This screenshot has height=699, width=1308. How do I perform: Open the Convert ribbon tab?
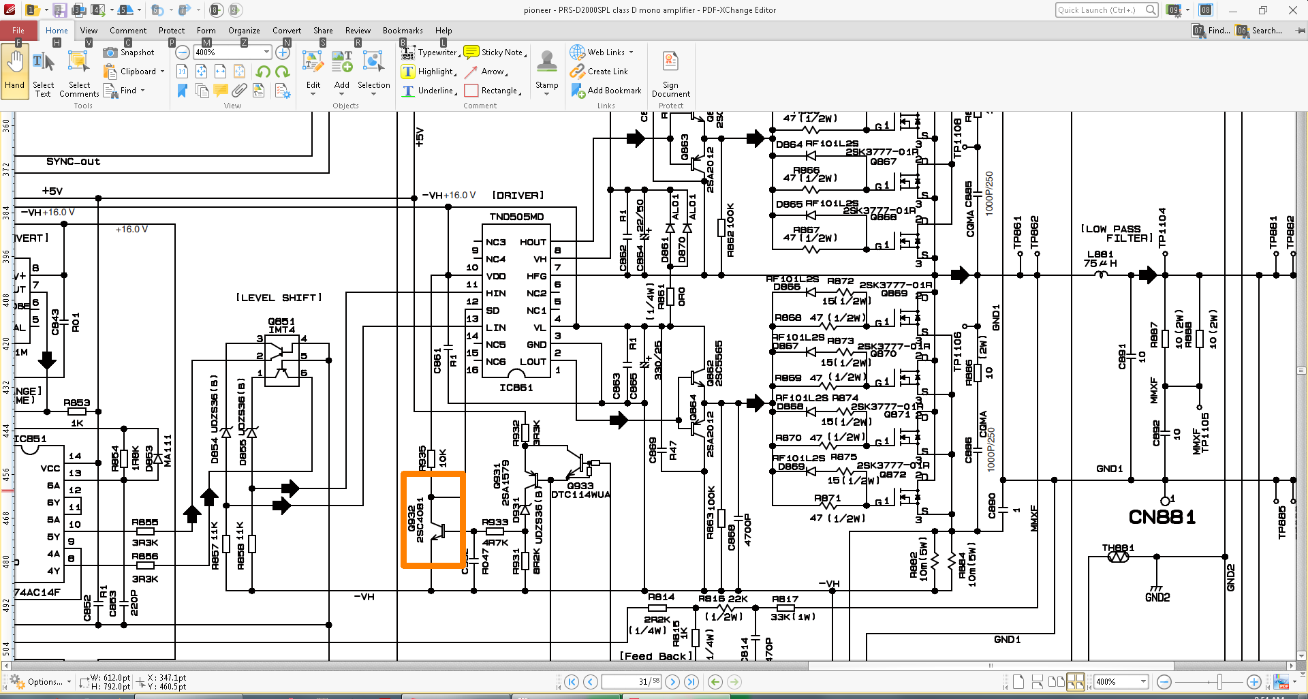click(287, 31)
